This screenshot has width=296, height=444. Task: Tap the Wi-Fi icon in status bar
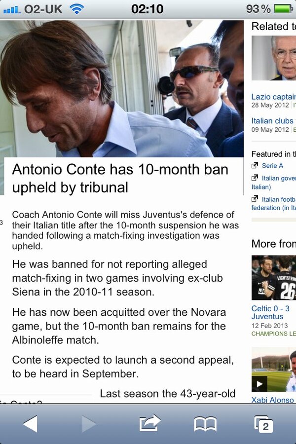click(x=76, y=9)
